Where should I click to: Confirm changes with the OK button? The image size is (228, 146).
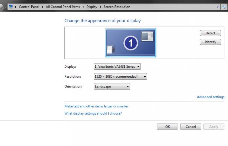pyautogui.click(x=167, y=127)
